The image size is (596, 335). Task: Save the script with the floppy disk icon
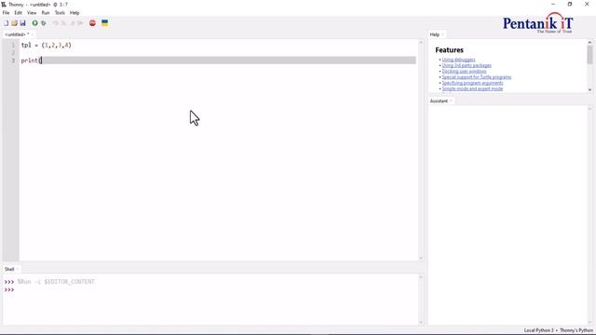point(22,23)
